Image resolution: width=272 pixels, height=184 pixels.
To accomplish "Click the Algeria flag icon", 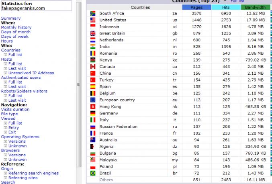I will [x=92, y=147].
